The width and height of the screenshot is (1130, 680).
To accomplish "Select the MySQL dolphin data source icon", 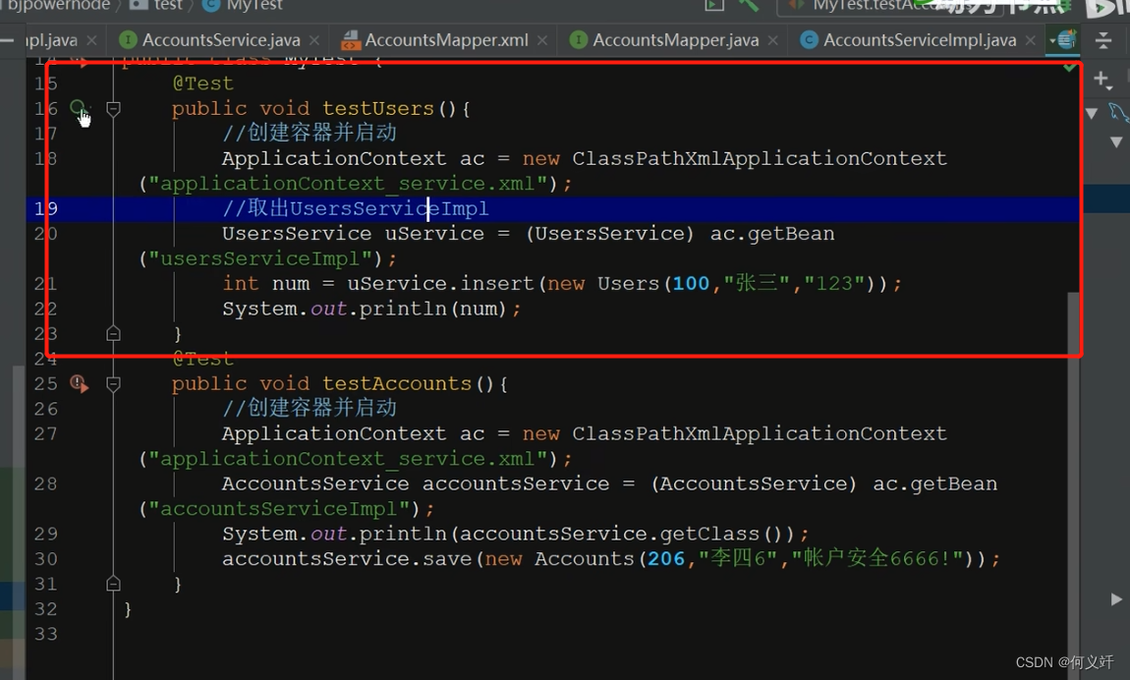I will 1118,112.
